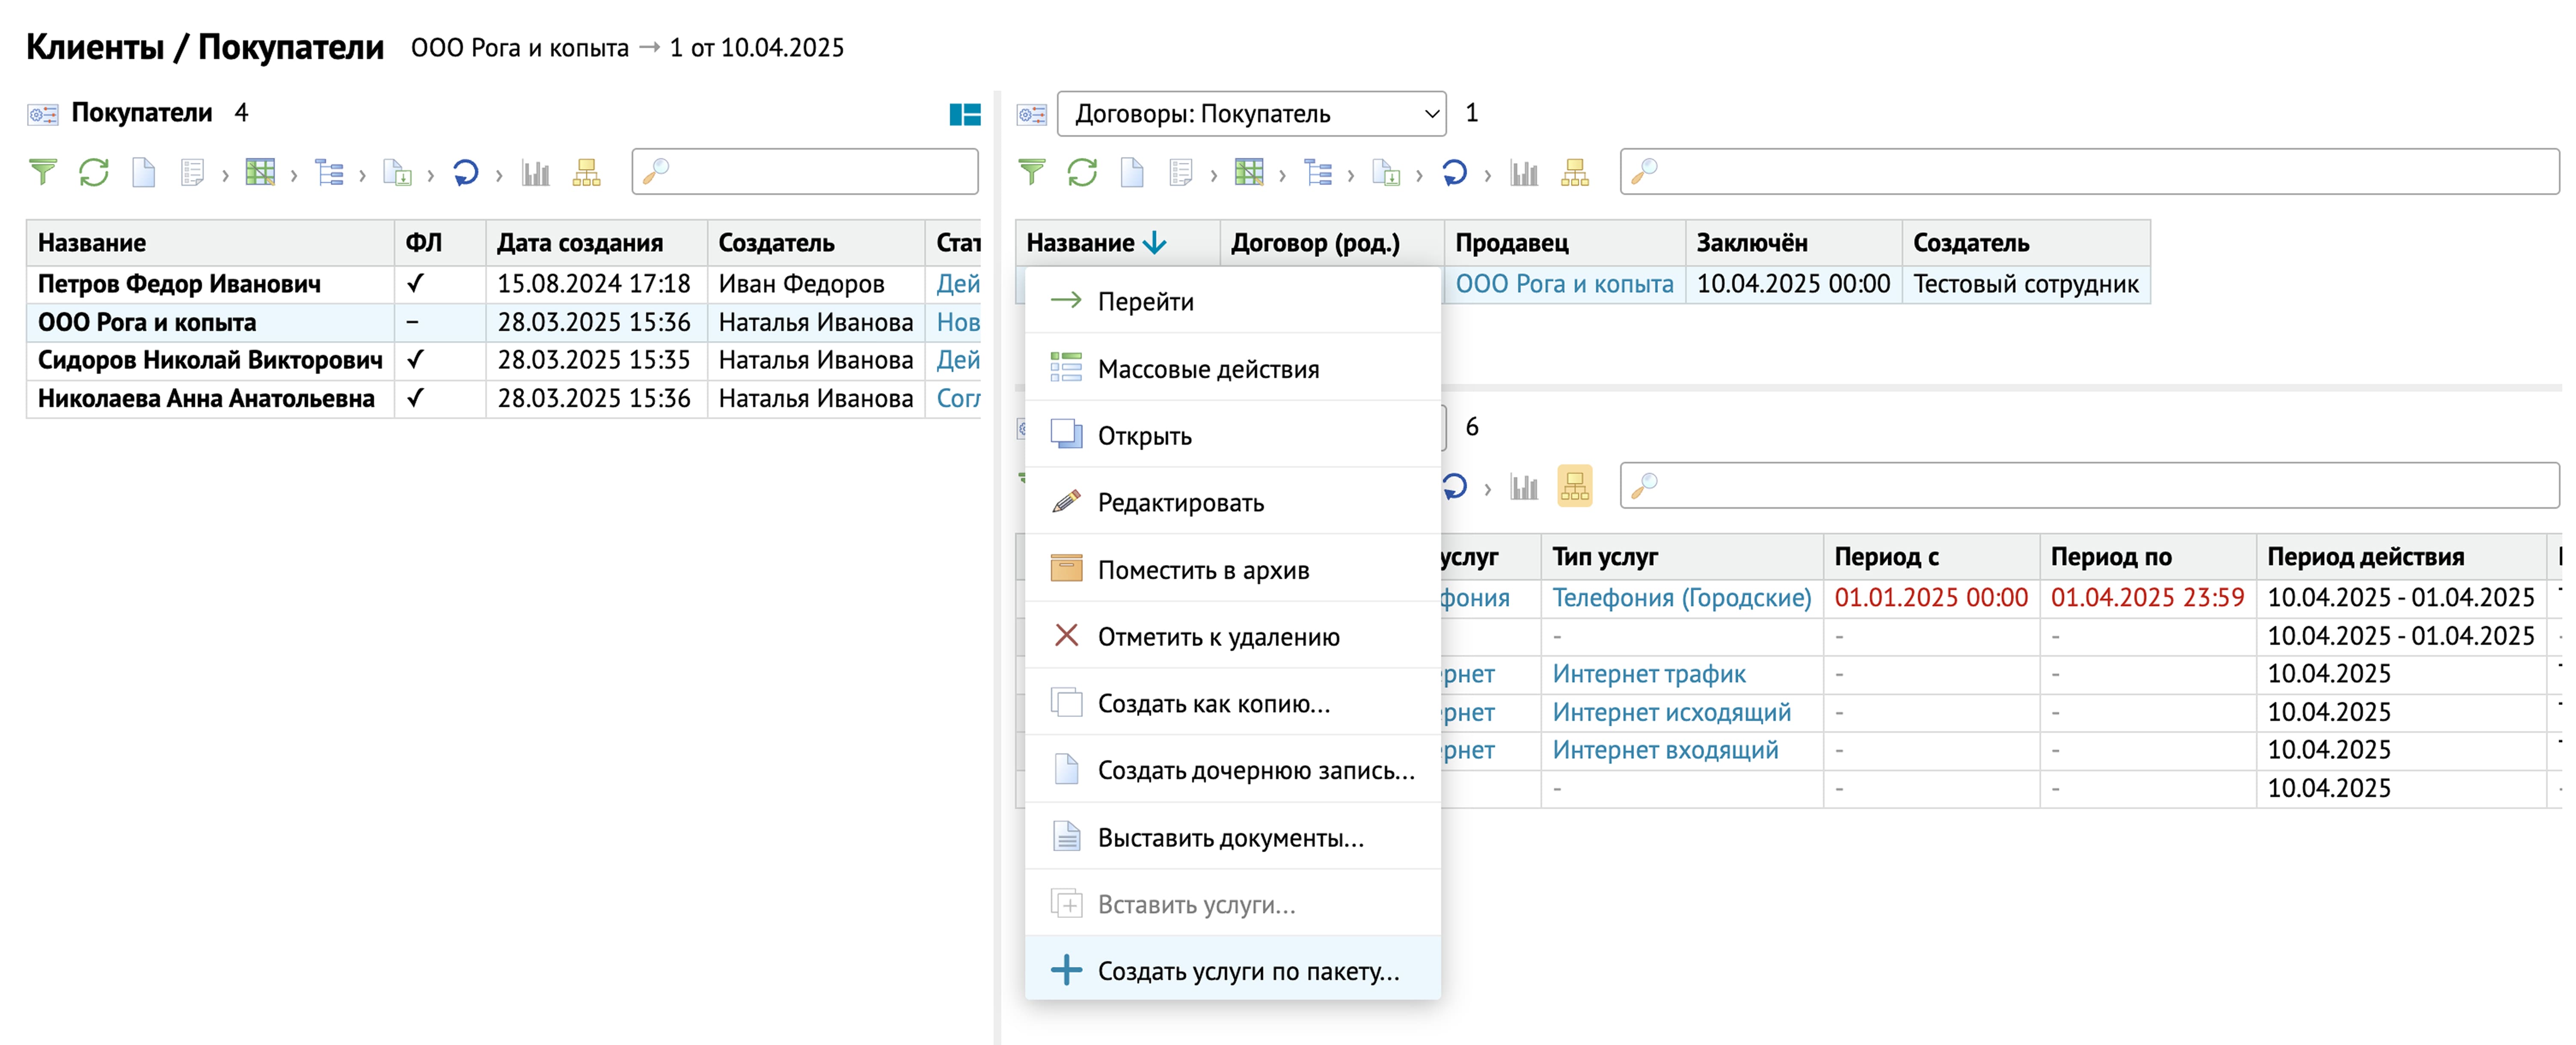The image size is (2576, 1045).
Task: Select Массовые действия from the context menu
Action: click(1232, 368)
